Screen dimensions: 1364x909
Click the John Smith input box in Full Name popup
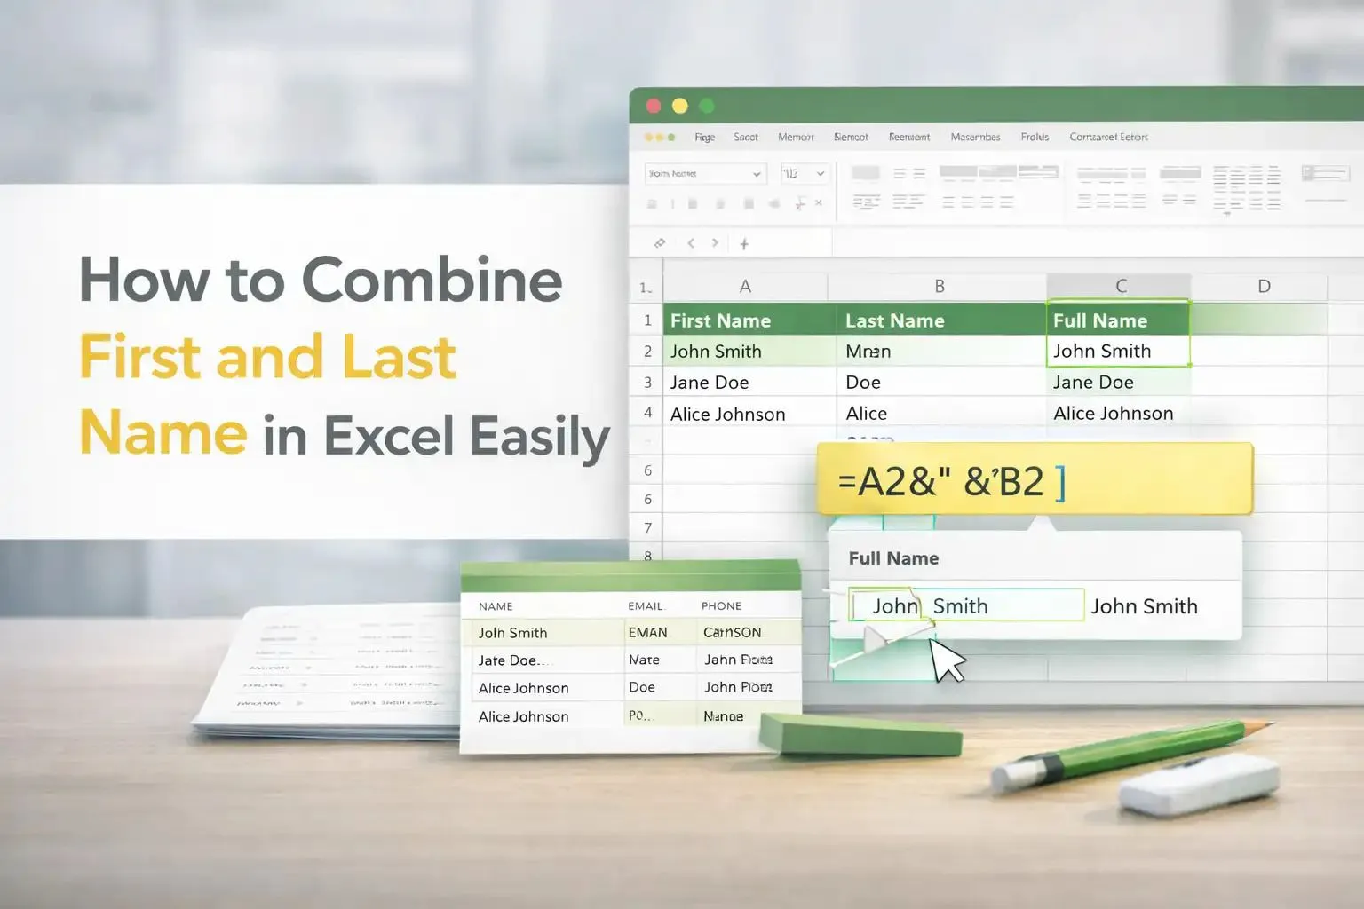[965, 606]
